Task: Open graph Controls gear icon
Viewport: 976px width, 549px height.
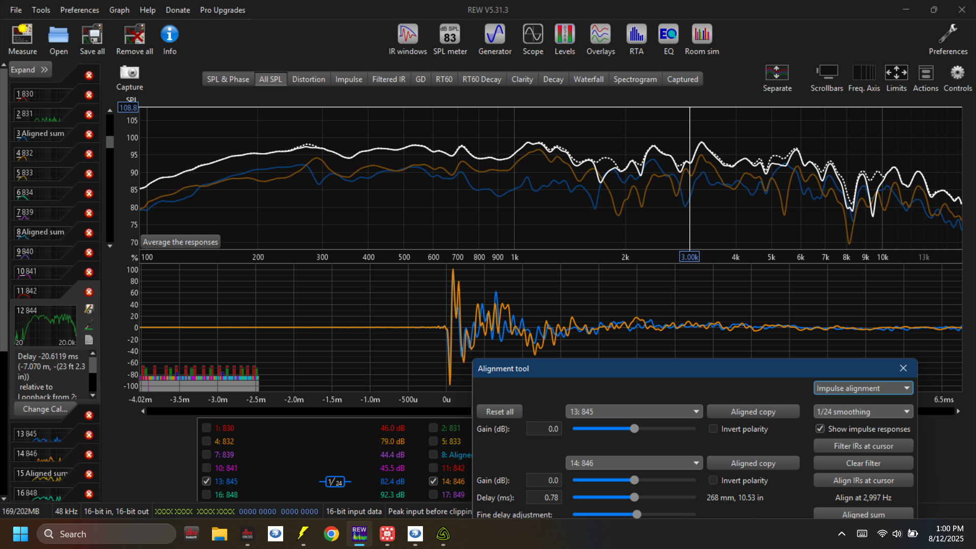Action: click(957, 73)
